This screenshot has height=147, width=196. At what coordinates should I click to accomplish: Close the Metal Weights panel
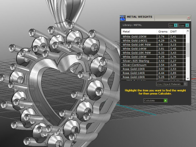click(189, 18)
